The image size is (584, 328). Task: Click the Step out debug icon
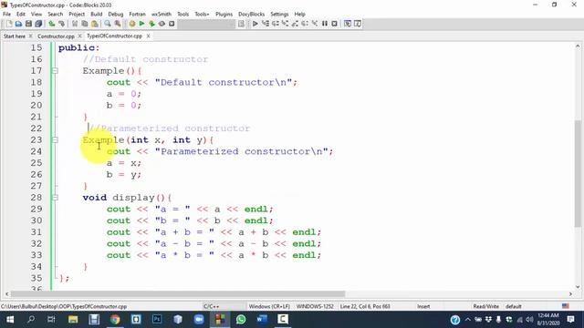[x=295, y=24]
